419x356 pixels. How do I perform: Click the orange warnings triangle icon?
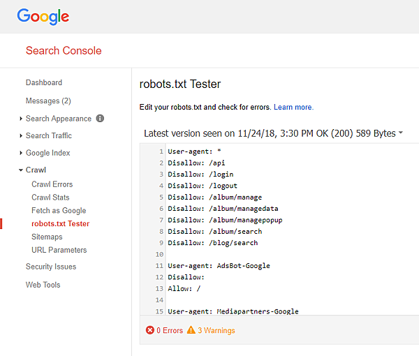point(191,330)
